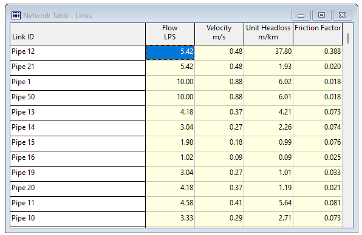Click friction factor value 0.081
Image resolution: width=362 pixels, height=235 pixels.
point(318,204)
